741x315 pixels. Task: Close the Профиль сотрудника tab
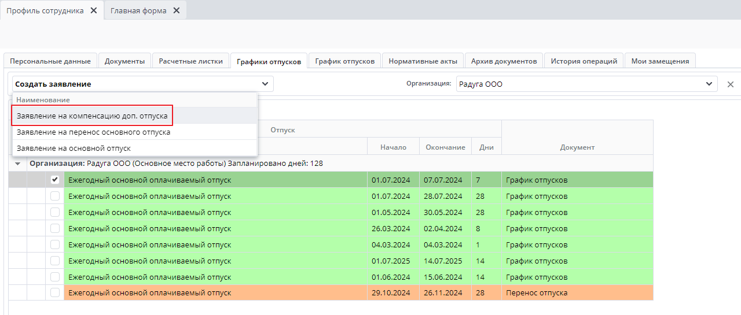[x=93, y=10]
